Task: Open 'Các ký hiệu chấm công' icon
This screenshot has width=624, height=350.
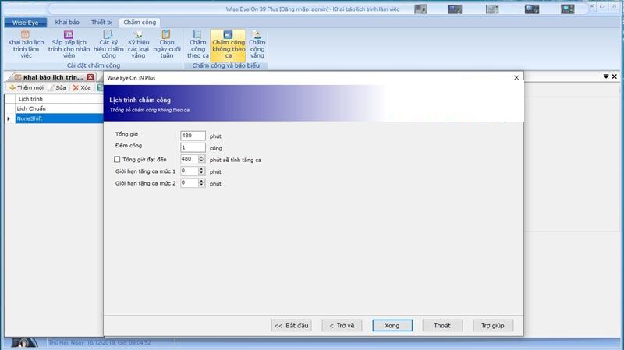Action: [109, 44]
